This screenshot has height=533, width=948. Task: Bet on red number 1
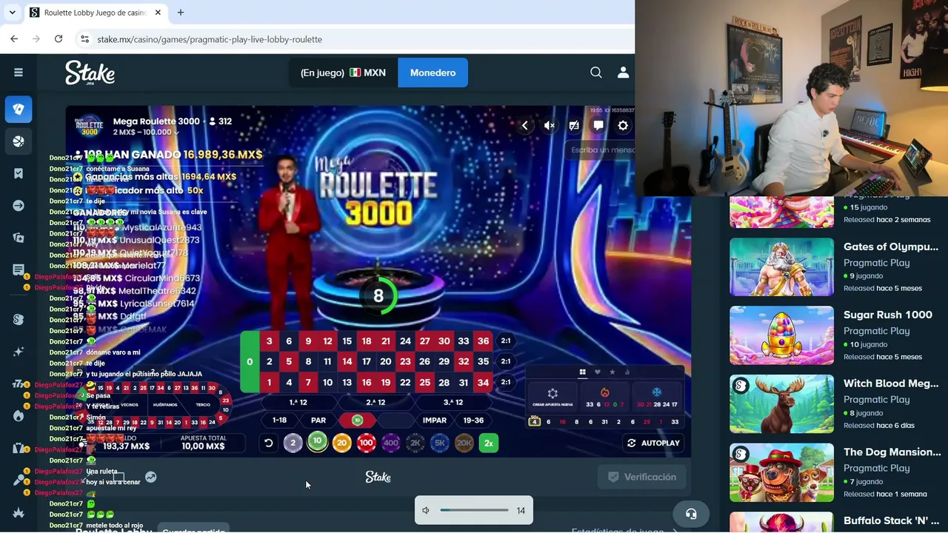[269, 383]
